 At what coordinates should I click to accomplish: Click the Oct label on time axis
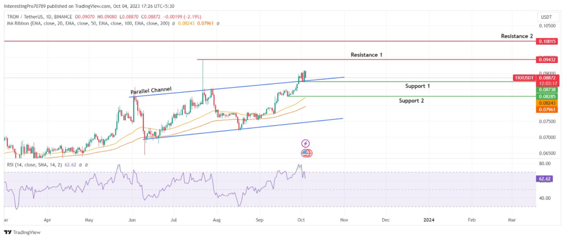coord(301,219)
